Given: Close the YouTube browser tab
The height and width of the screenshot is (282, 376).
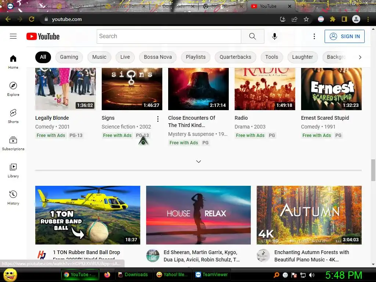Looking at the screenshot, I should pos(290,6).
